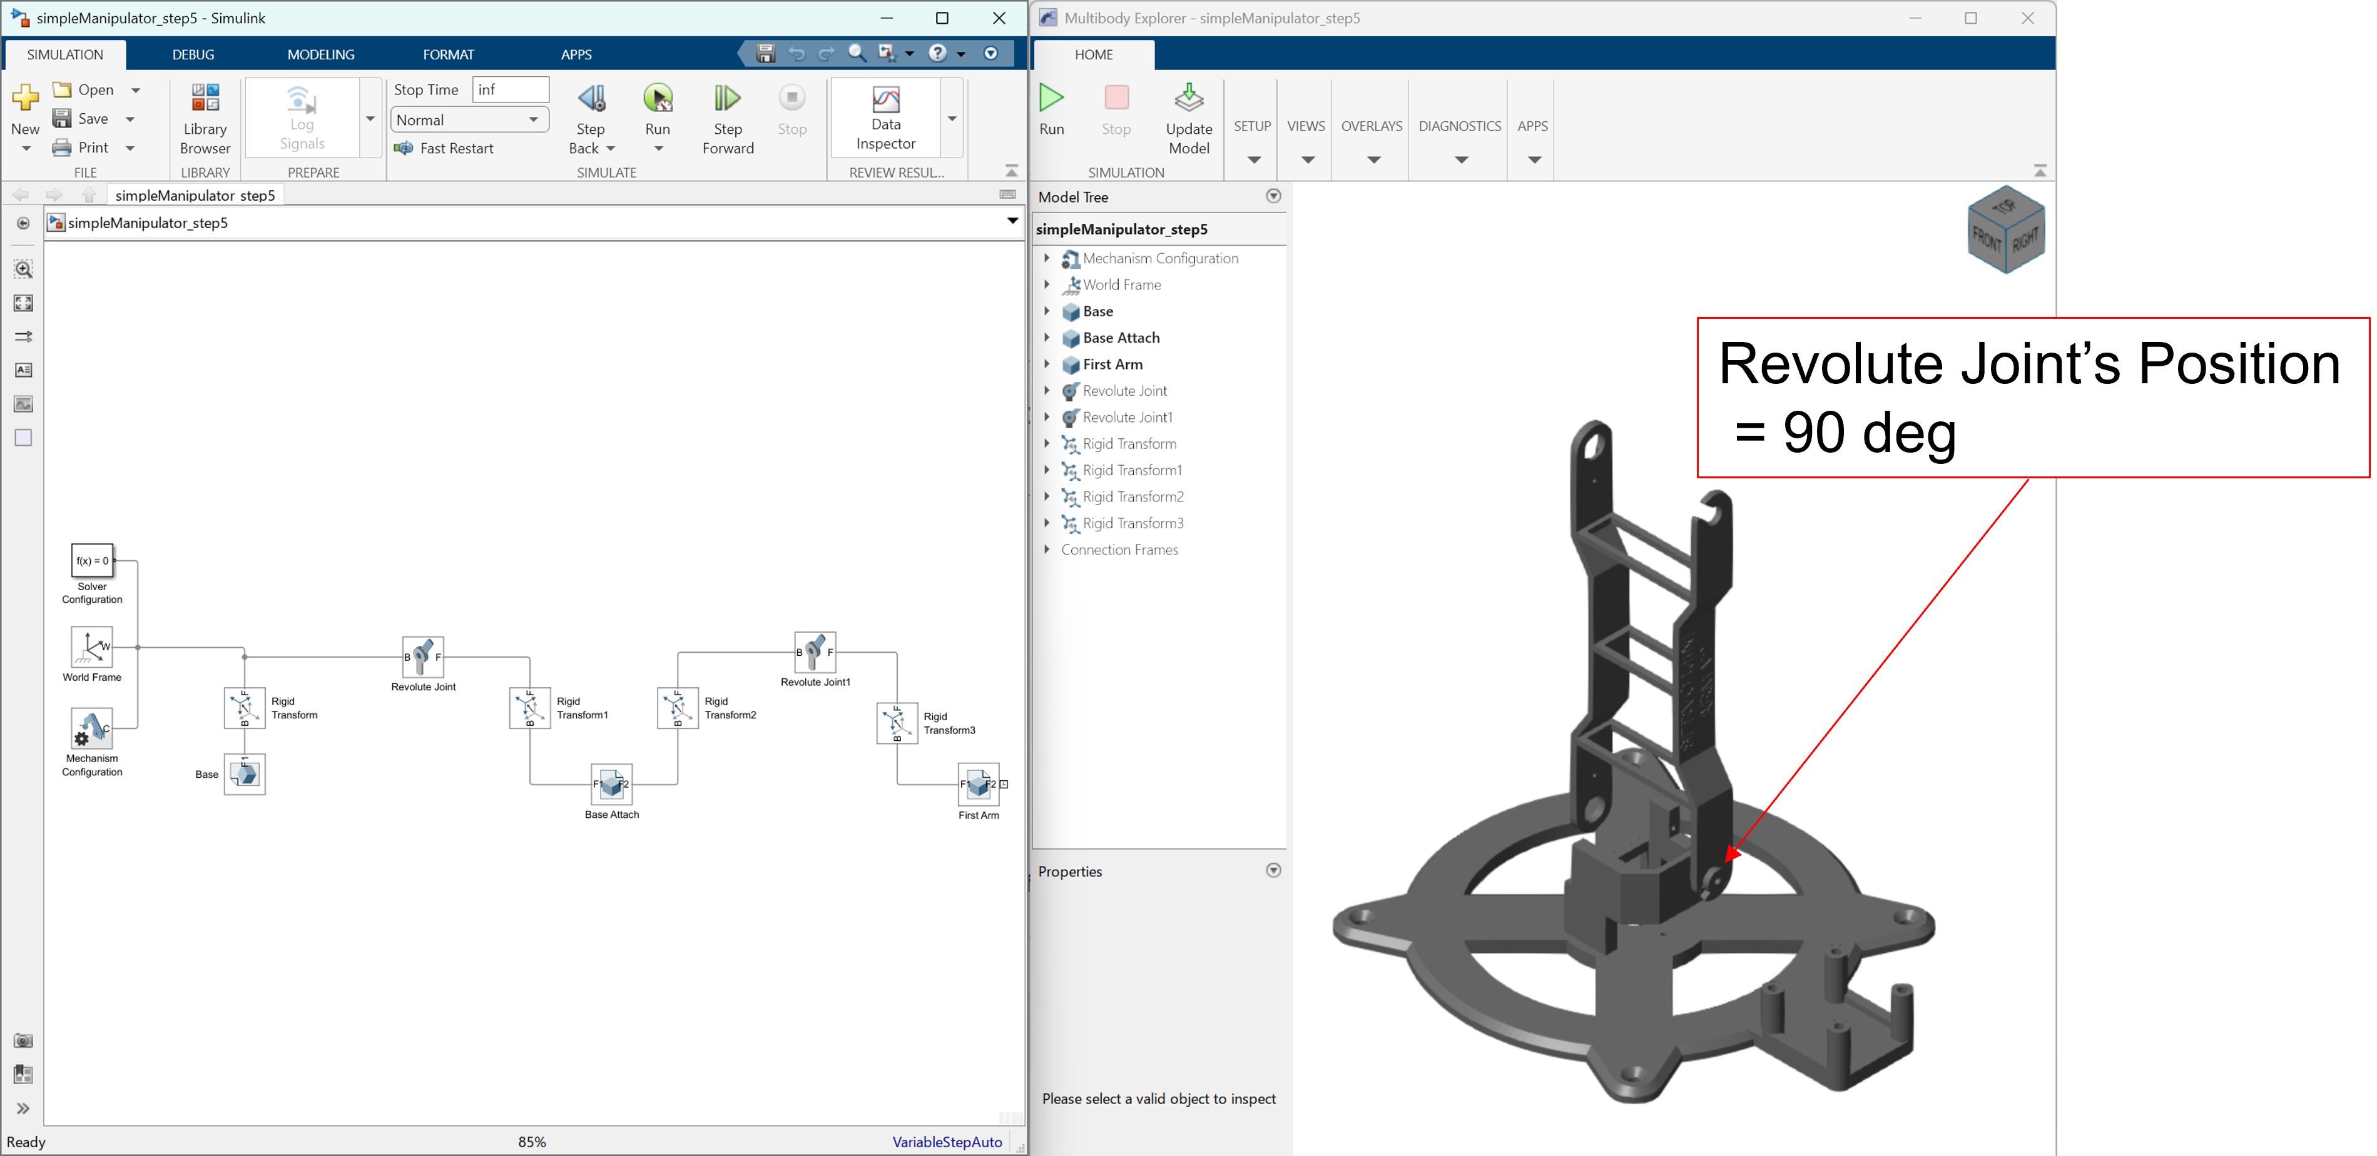Open the Normal simulation mode dropdown
The height and width of the screenshot is (1156, 2377).
[470, 120]
